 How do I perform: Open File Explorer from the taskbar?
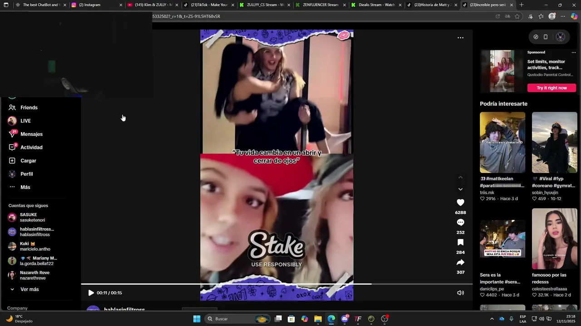pyautogui.click(x=318, y=319)
